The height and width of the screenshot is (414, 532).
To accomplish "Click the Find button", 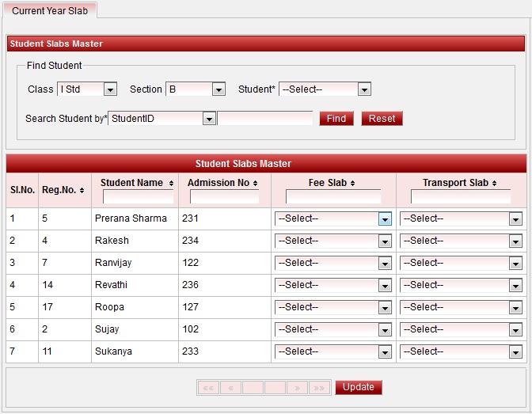I will [336, 119].
